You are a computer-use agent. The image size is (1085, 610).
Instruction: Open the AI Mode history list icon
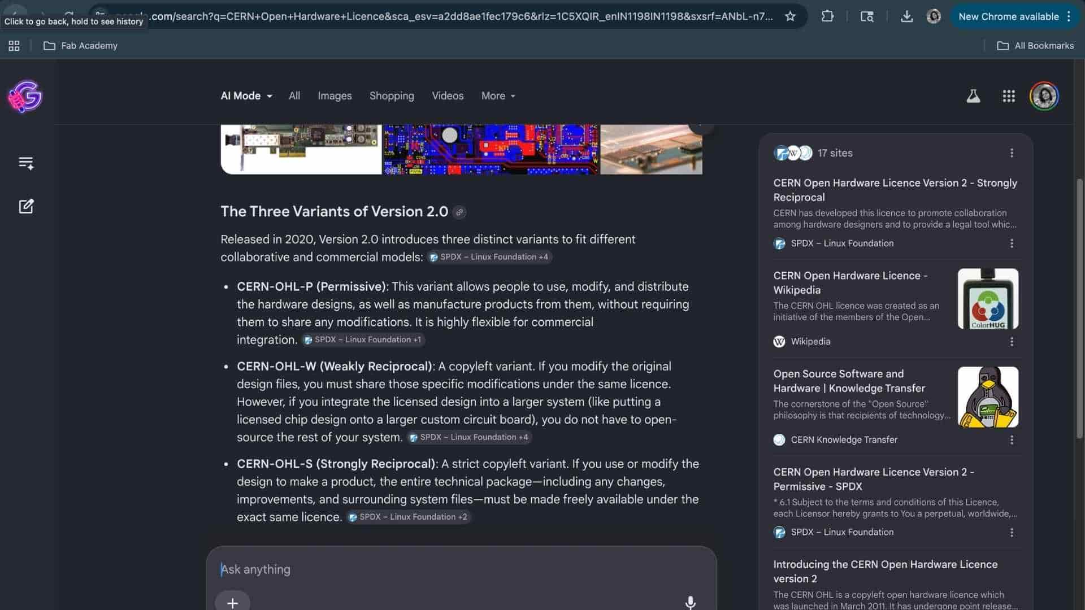click(x=26, y=163)
